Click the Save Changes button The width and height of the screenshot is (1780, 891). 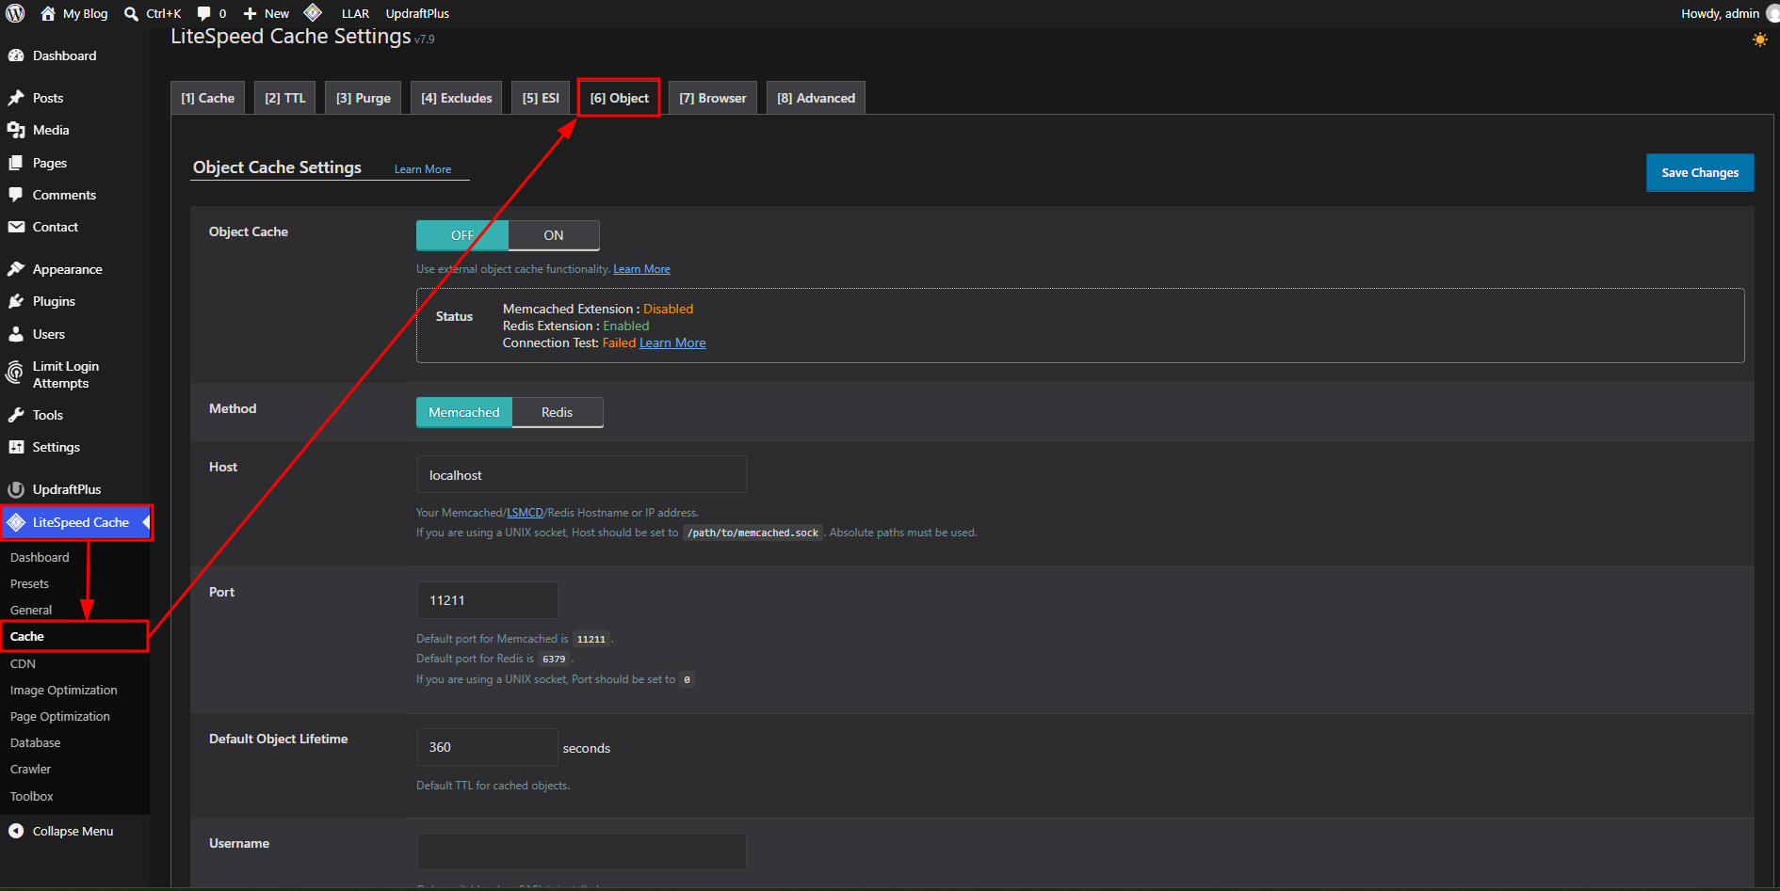pos(1700,172)
